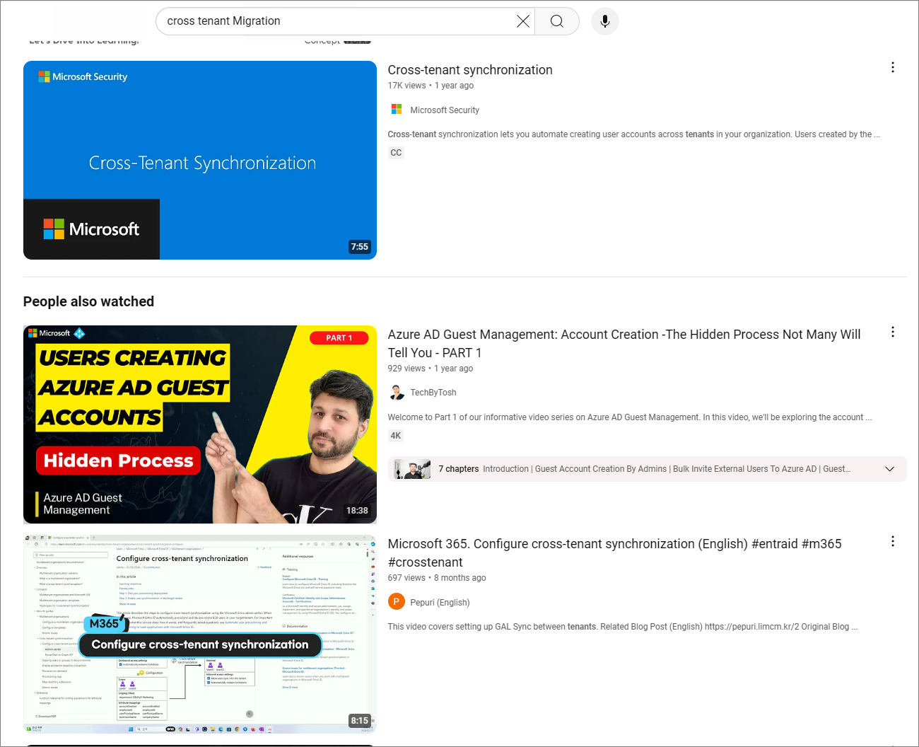Open Cross-Tenant Synchronization video thumbnail
Viewport: 919px width, 747px height.
tap(200, 160)
